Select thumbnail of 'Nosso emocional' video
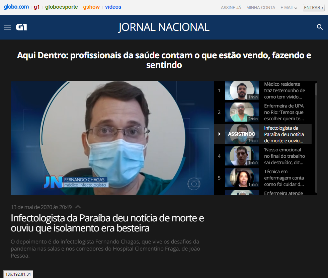 [x=242, y=156]
